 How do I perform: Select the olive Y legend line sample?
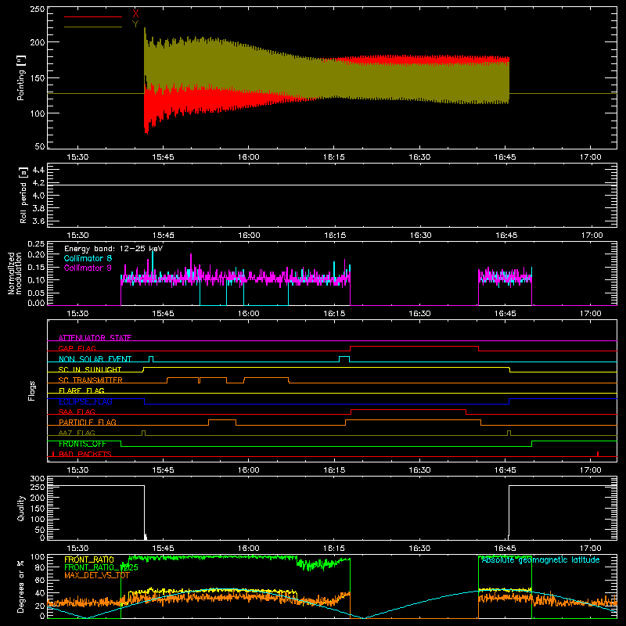93,27
